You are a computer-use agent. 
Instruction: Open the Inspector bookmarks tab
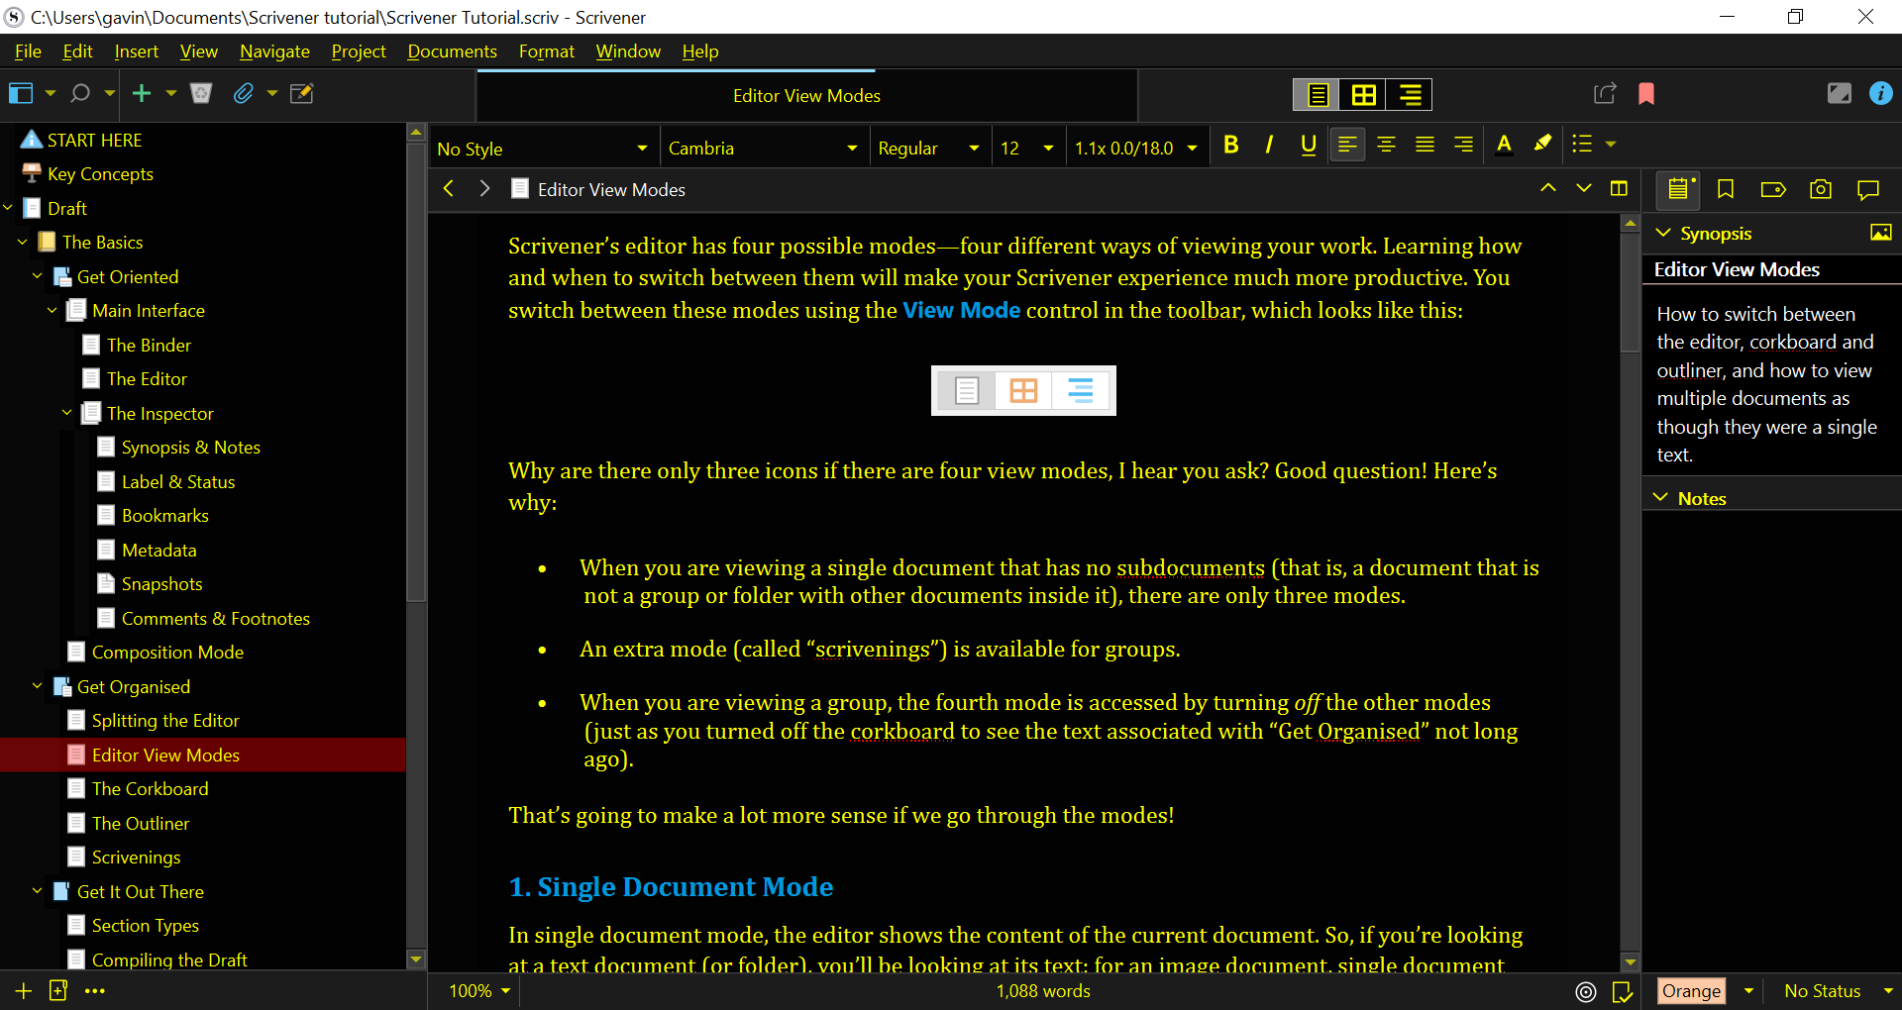(x=1726, y=189)
